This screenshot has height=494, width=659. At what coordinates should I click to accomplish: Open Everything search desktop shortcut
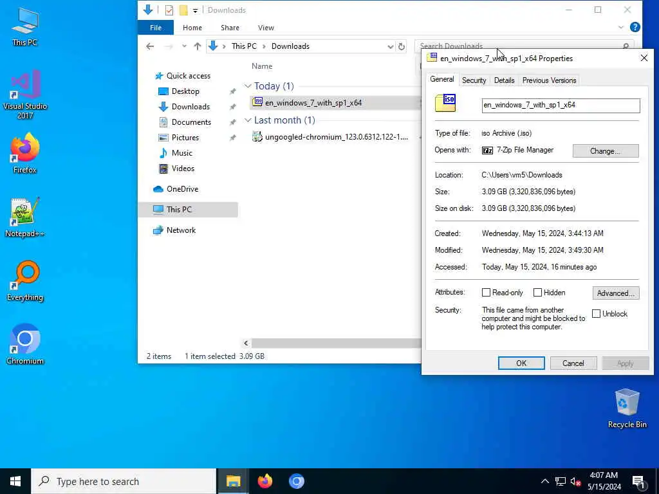click(x=25, y=281)
